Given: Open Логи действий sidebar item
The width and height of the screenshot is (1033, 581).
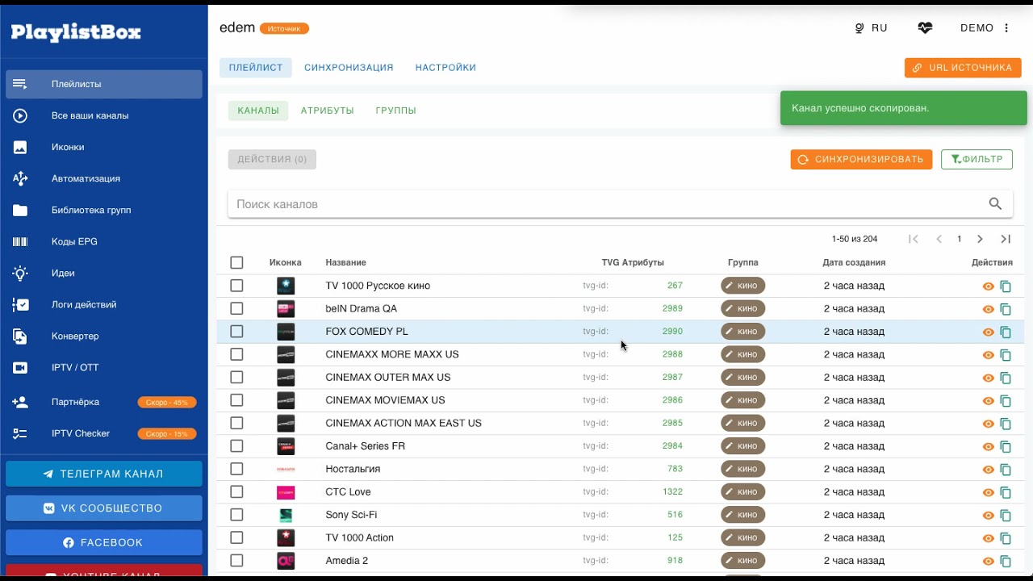Looking at the screenshot, I should (x=104, y=304).
